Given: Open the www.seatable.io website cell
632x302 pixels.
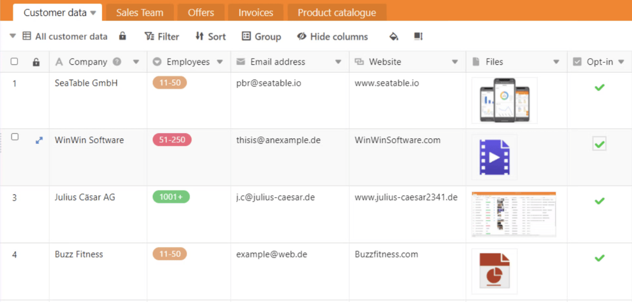Looking at the screenshot, I should pyautogui.click(x=408, y=100).
